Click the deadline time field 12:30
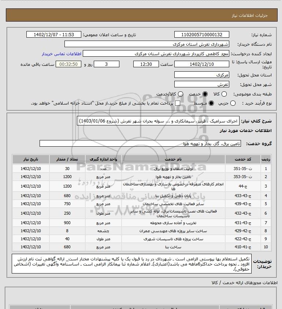 point(146,64)
